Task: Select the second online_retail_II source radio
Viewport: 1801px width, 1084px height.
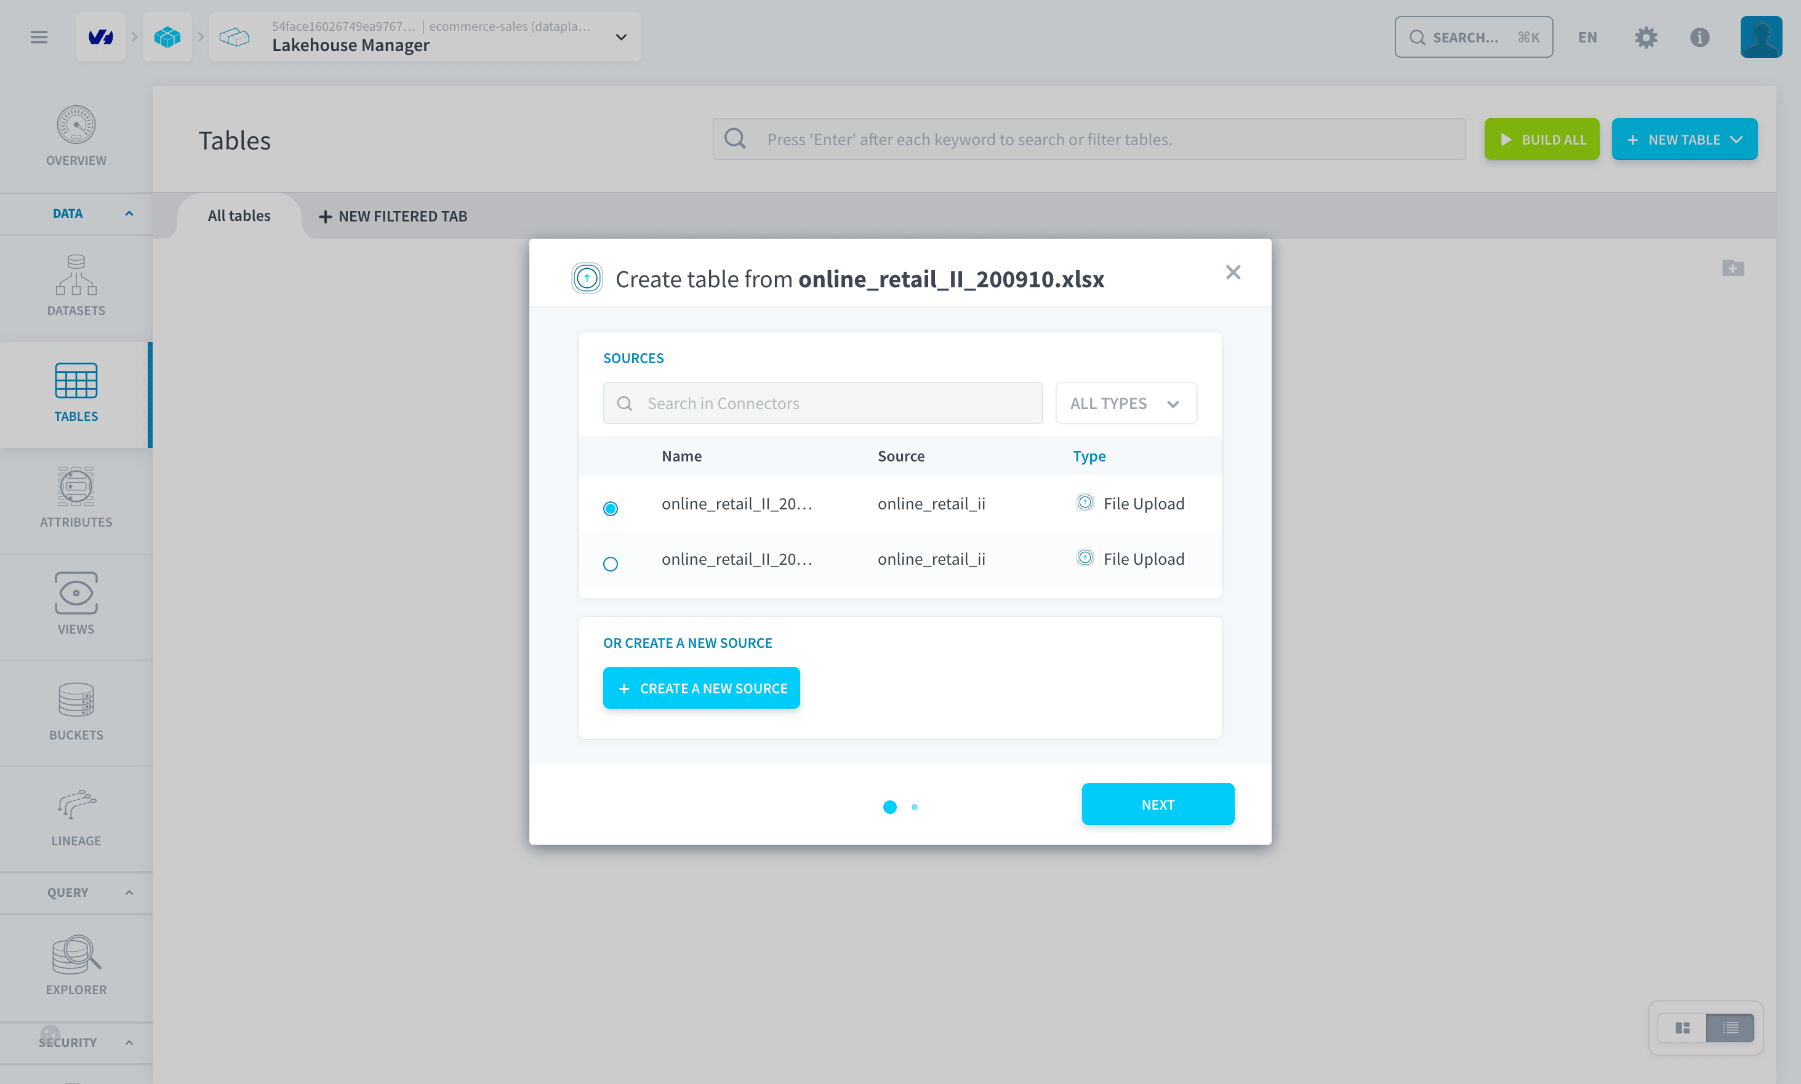Action: pyautogui.click(x=611, y=564)
